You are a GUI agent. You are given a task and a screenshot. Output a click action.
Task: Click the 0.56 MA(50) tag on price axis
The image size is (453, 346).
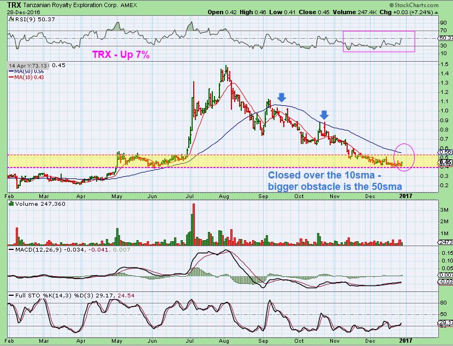[x=445, y=152]
